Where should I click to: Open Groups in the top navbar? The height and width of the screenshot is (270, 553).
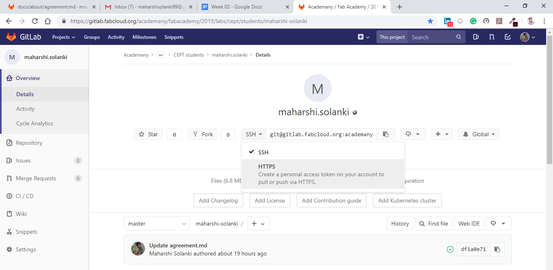(92, 37)
